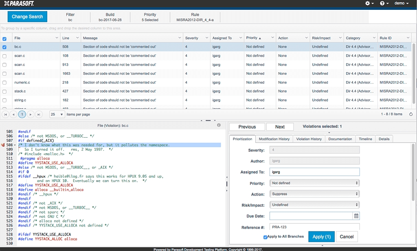417x251 pixels.
Task: Click the Prioritization panel vertical scrollbar
Action: [x=413, y=172]
